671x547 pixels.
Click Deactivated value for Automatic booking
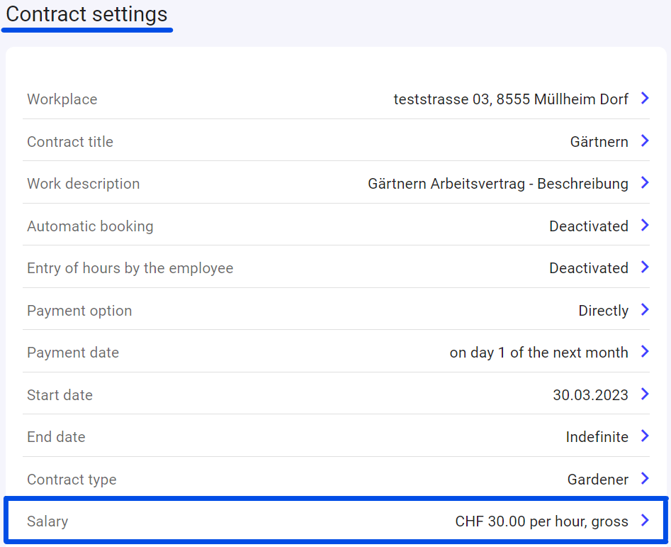pyautogui.click(x=589, y=226)
